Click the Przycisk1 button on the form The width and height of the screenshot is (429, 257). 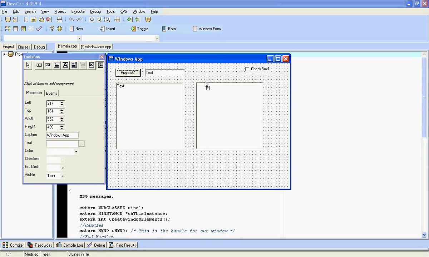128,73
